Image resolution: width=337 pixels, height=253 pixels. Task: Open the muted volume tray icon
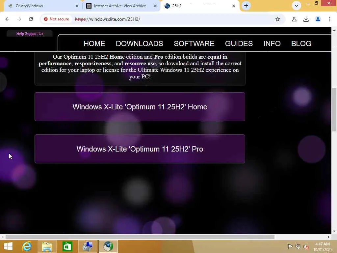tap(306, 247)
